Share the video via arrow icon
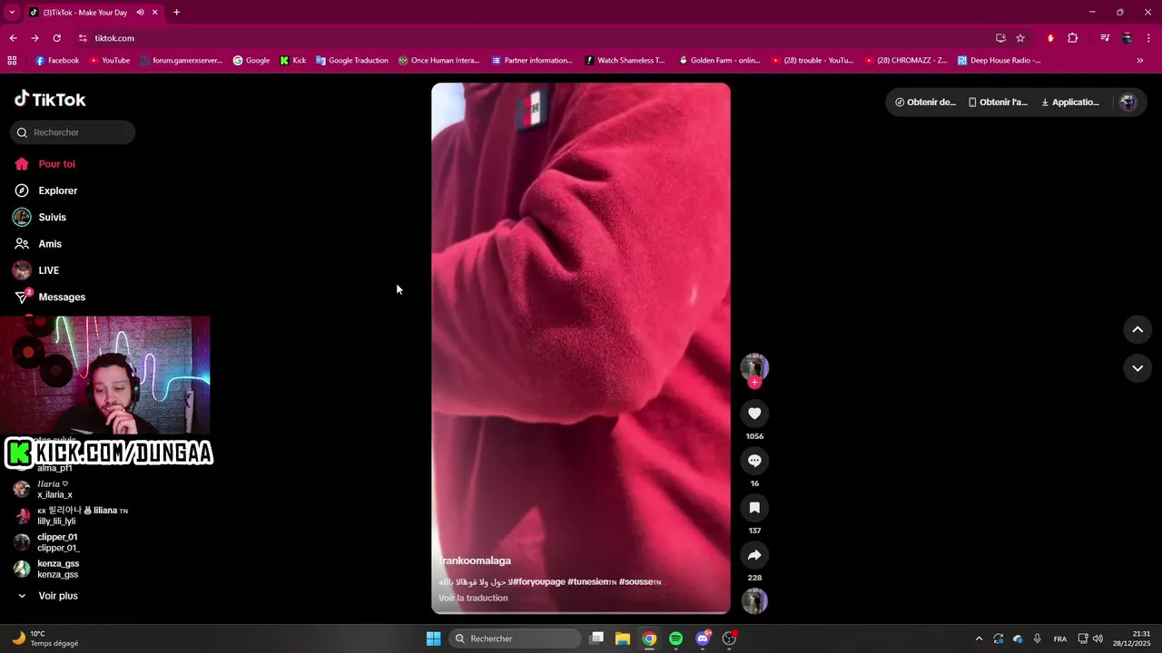This screenshot has height=653, width=1162. 754,555
